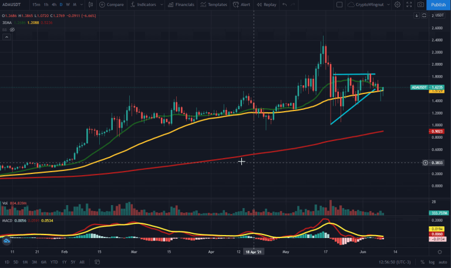
Task: Click the sync icon beside USDT label
Action: click(424, 15)
